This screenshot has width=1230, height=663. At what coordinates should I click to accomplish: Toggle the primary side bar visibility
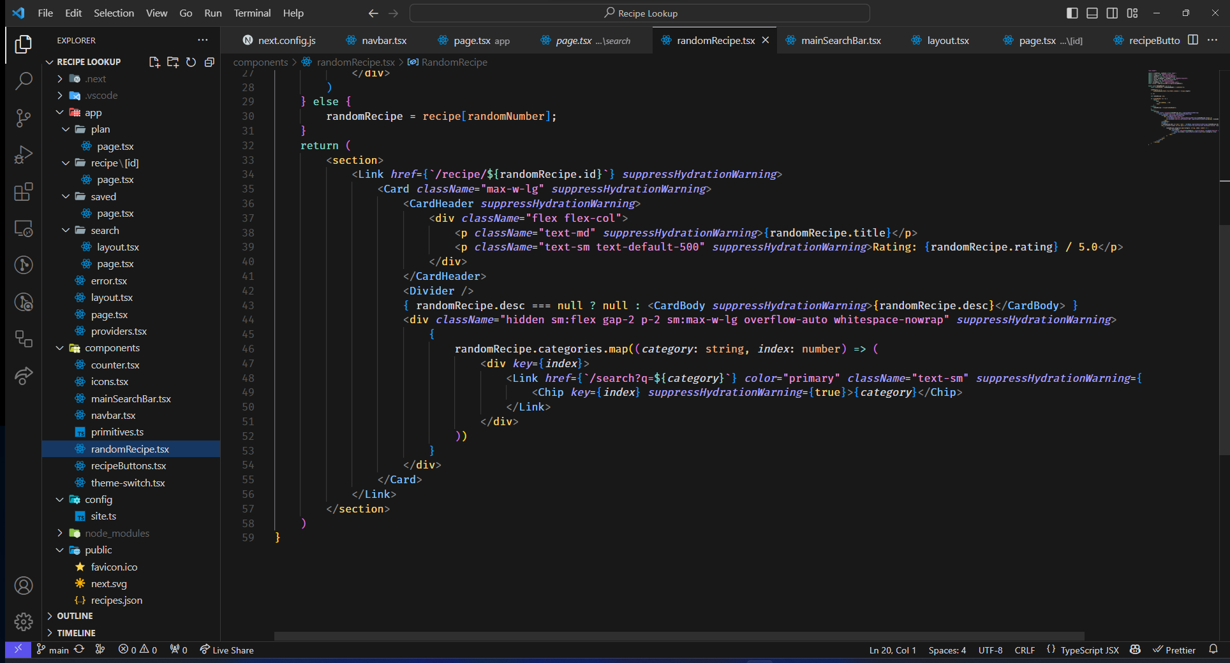[x=1072, y=13]
